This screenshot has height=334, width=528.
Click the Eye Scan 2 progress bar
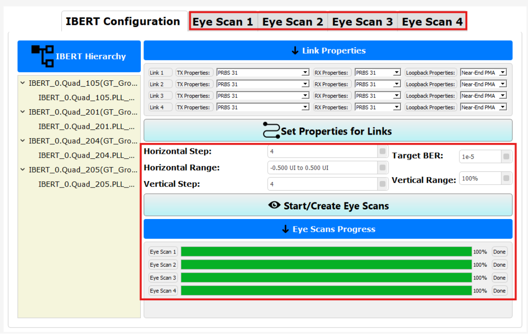click(326, 264)
